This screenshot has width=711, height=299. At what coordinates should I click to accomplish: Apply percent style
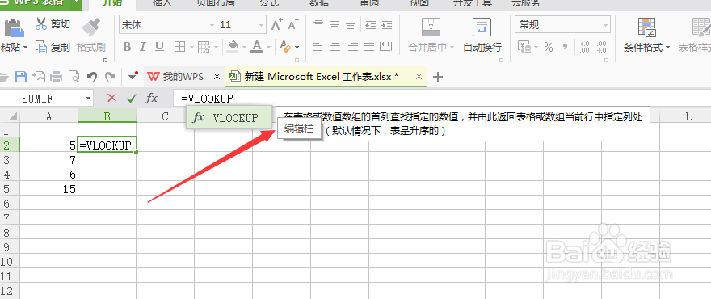[x=549, y=47]
